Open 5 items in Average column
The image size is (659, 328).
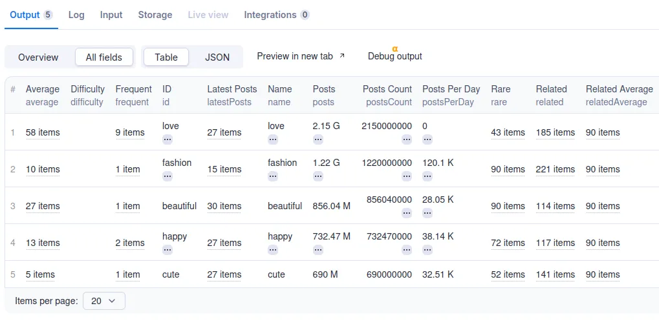[40, 274]
